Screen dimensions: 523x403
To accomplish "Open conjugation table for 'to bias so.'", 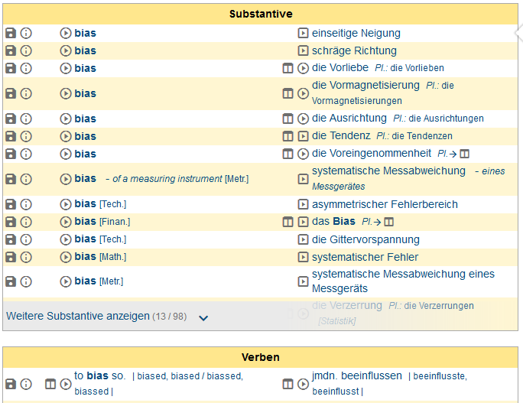I will (50, 384).
